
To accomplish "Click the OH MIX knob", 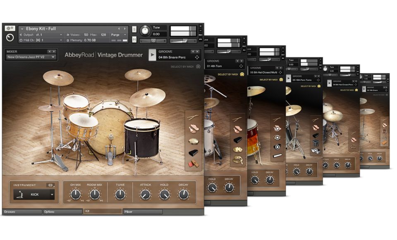I will pyautogui.click(x=76, y=195).
